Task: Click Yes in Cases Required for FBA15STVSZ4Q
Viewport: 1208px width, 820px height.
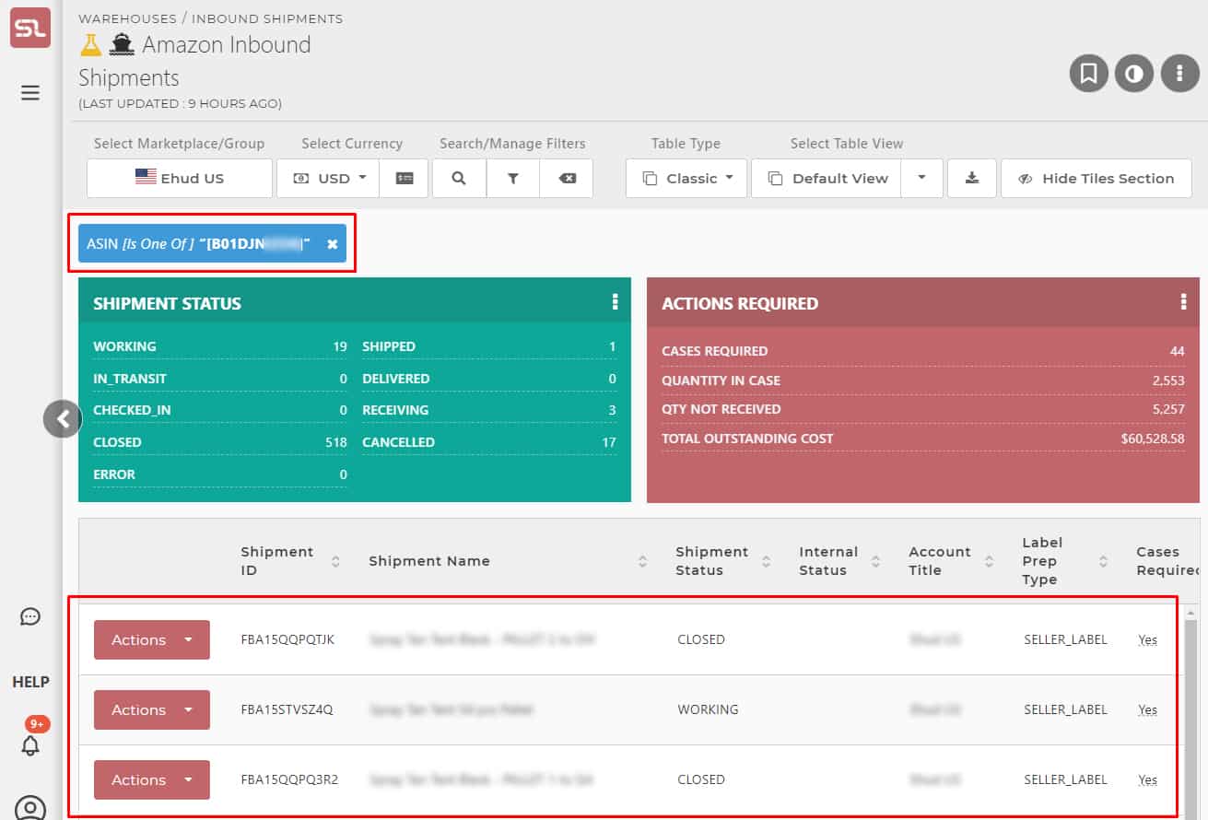Action: [1147, 709]
